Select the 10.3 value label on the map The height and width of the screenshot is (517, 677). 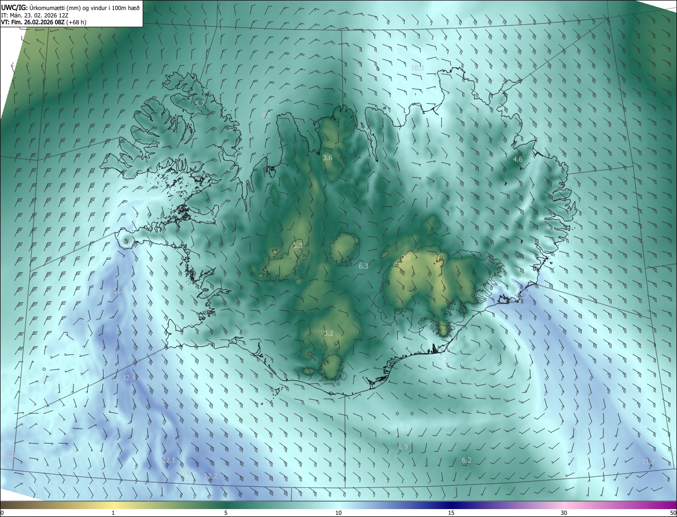(x=417, y=68)
